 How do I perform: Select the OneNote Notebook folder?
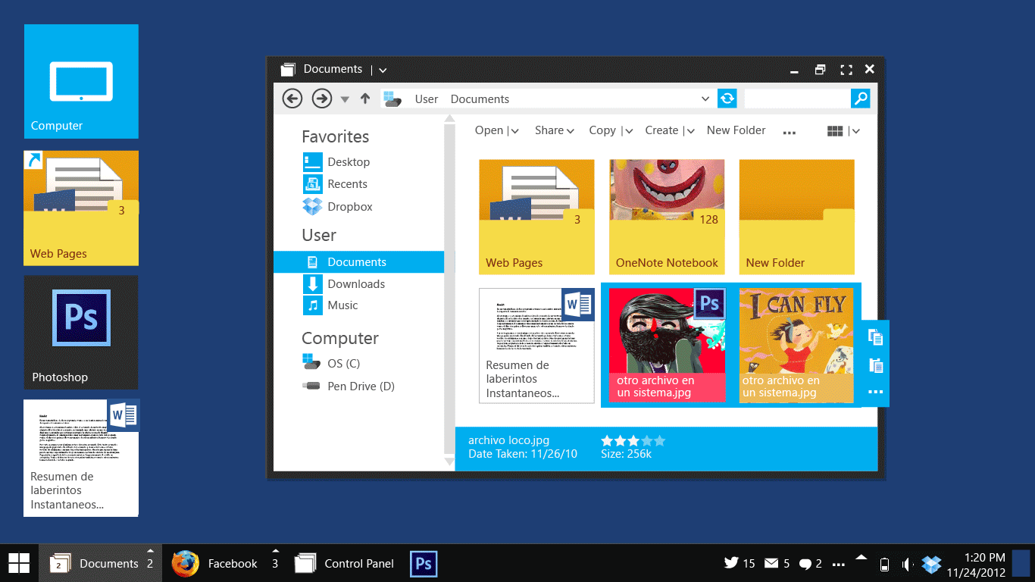pos(666,217)
